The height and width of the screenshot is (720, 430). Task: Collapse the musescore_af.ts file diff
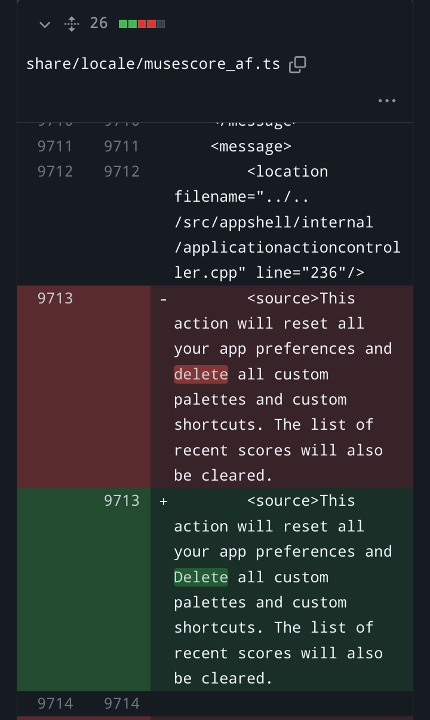click(x=45, y=24)
